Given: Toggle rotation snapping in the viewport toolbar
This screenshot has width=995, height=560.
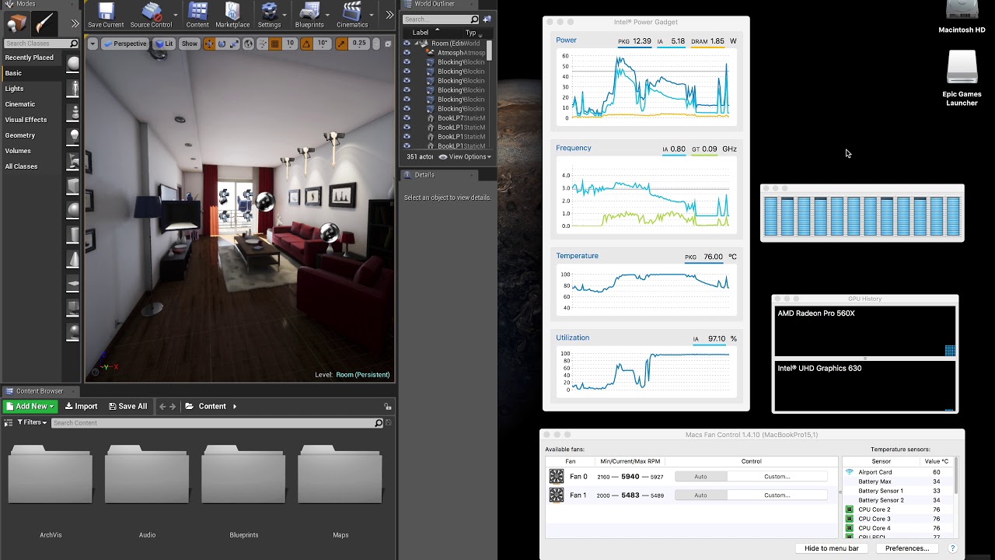Looking at the screenshot, I should point(307,44).
